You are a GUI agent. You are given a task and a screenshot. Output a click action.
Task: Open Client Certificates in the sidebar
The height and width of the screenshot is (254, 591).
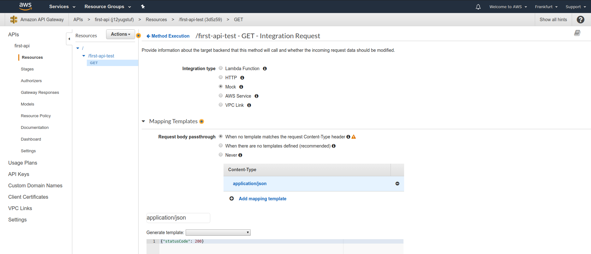coord(28,197)
